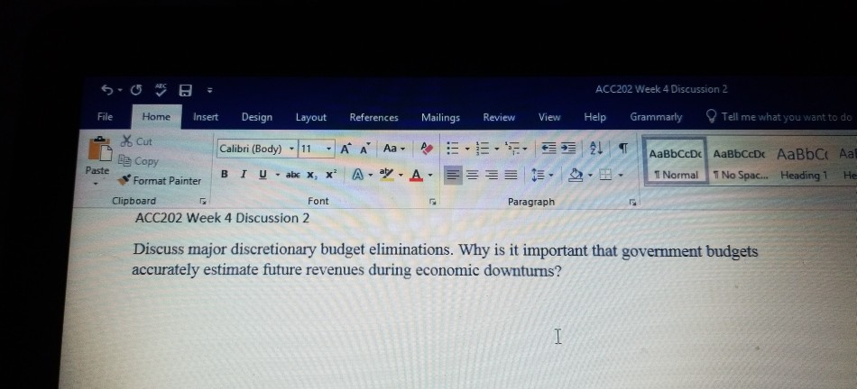
Task: Click the Shading paint bucket icon
Action: (x=576, y=175)
